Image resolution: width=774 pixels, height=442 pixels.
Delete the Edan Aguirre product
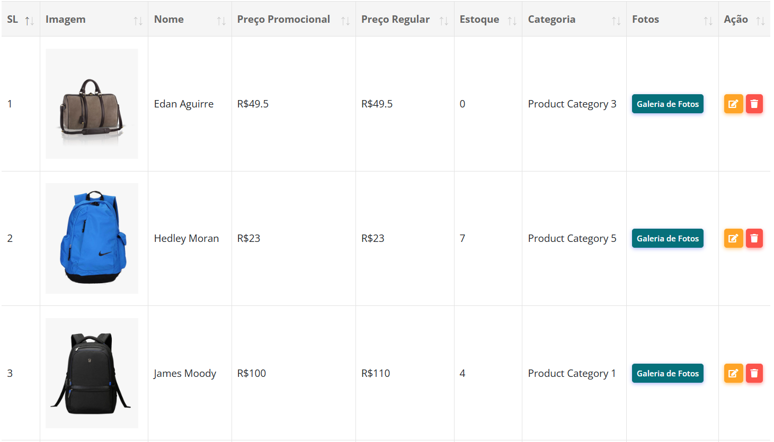[754, 104]
